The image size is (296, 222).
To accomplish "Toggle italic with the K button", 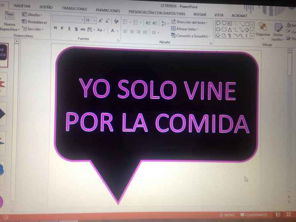I will [62, 28].
